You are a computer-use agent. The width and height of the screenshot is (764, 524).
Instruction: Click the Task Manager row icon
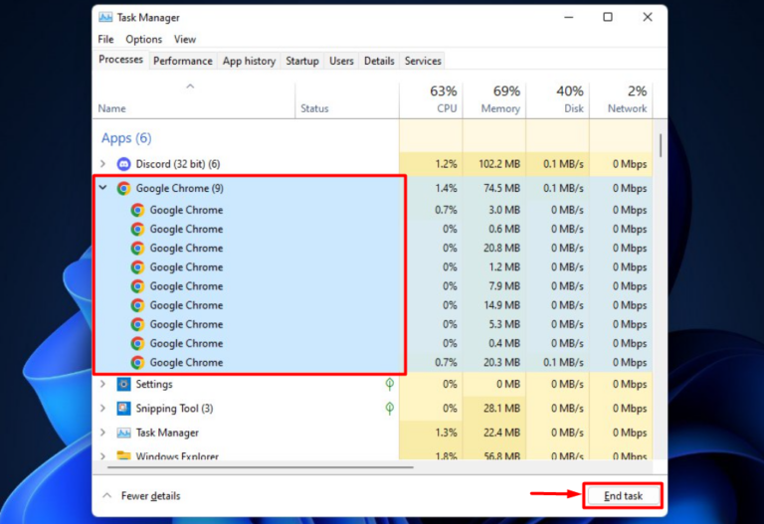[123, 433]
